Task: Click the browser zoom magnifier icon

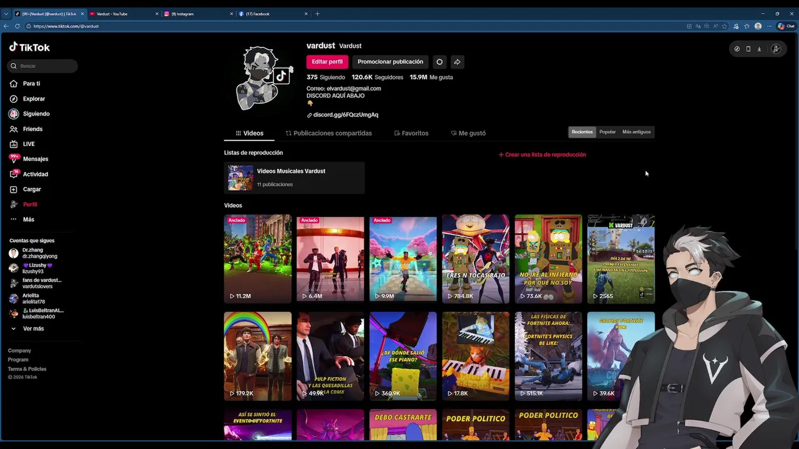Action: pyautogui.click(x=707, y=26)
